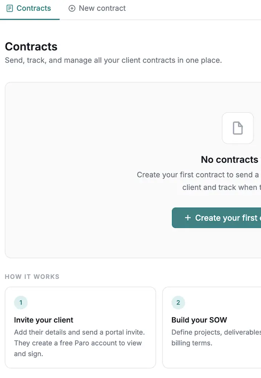Click the rounded document icon card in the empty state

click(238, 128)
